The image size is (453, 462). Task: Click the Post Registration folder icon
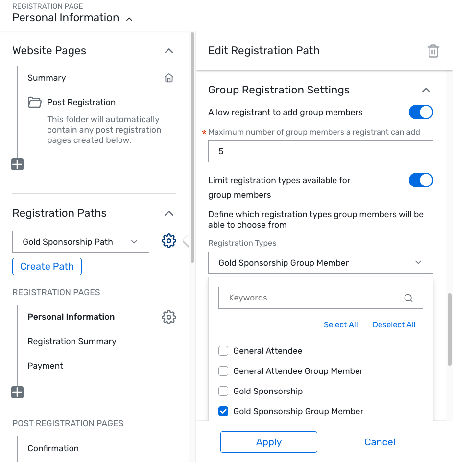pyautogui.click(x=34, y=102)
